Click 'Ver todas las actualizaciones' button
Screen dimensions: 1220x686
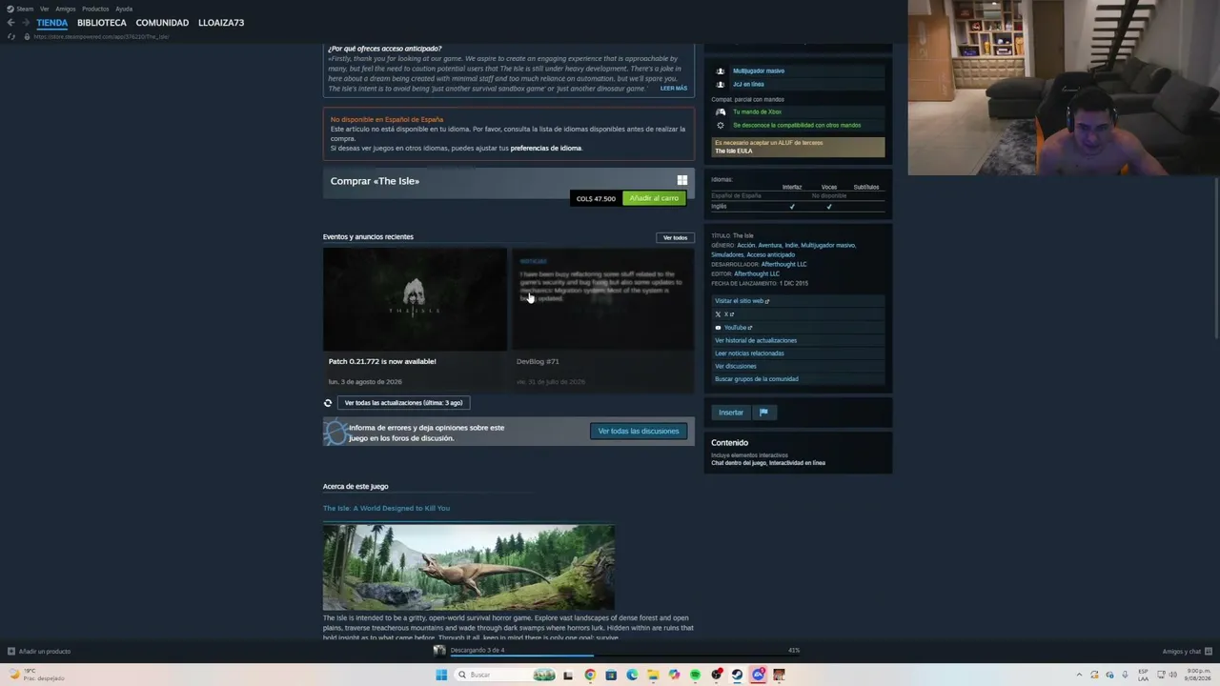coord(403,403)
